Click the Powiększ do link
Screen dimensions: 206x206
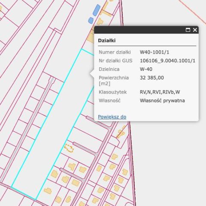coord(112,117)
